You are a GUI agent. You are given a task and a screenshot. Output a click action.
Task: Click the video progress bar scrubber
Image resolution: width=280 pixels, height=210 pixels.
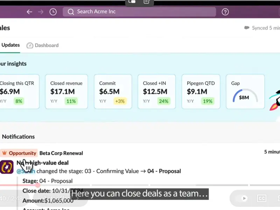[37, 185]
